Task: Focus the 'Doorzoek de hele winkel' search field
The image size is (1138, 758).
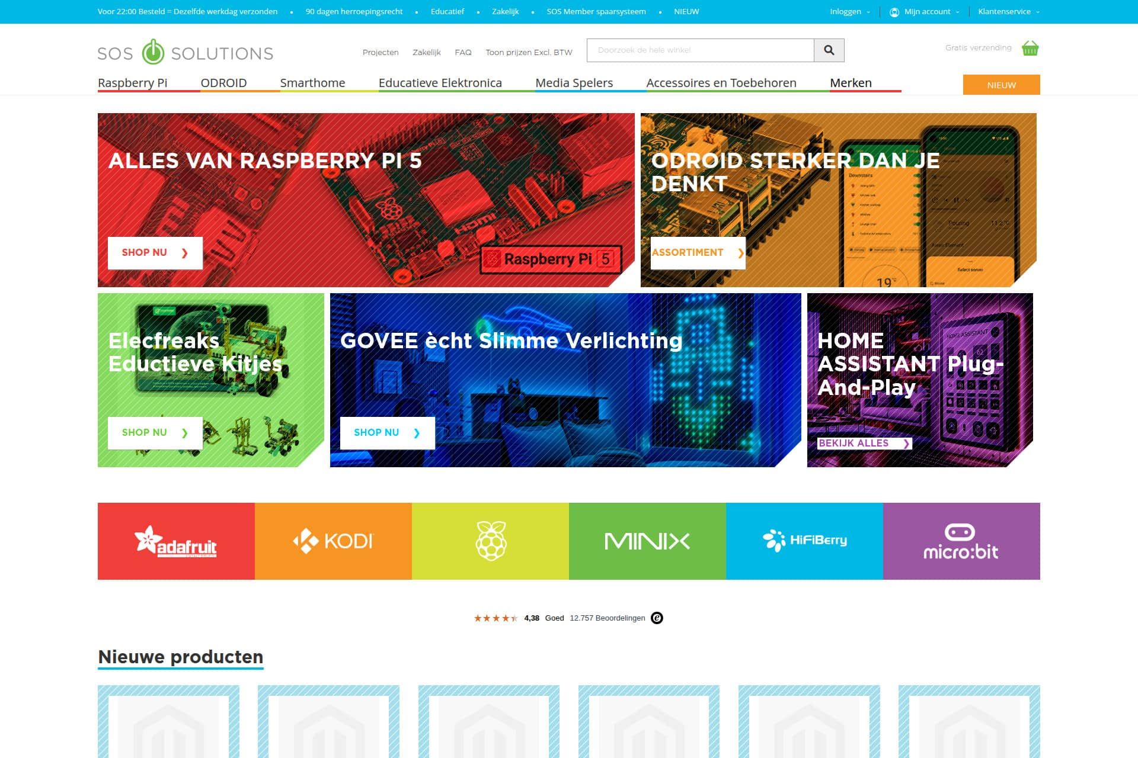Action: (700, 50)
